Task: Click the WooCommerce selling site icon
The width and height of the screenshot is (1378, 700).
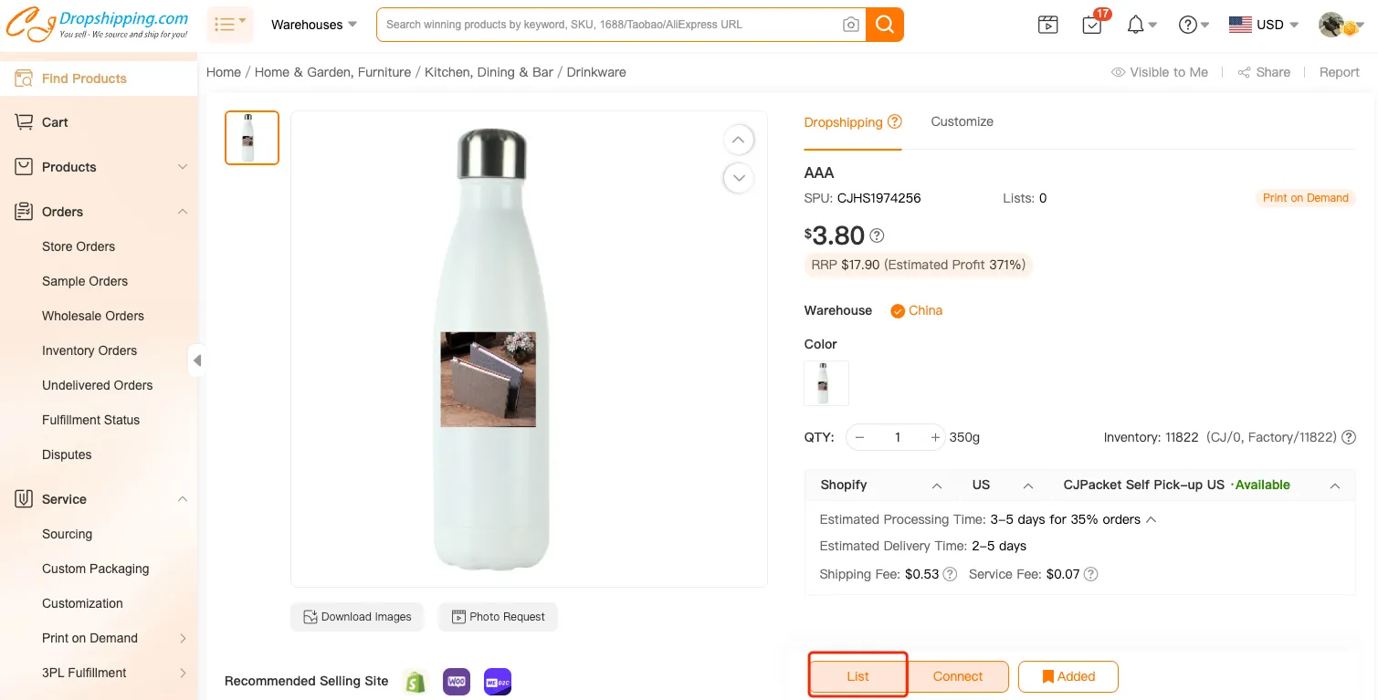Action: (x=457, y=681)
